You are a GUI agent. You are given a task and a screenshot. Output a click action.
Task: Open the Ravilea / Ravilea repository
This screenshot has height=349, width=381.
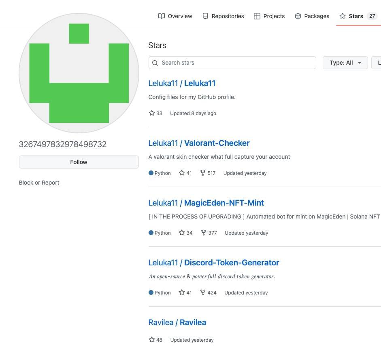(x=177, y=322)
